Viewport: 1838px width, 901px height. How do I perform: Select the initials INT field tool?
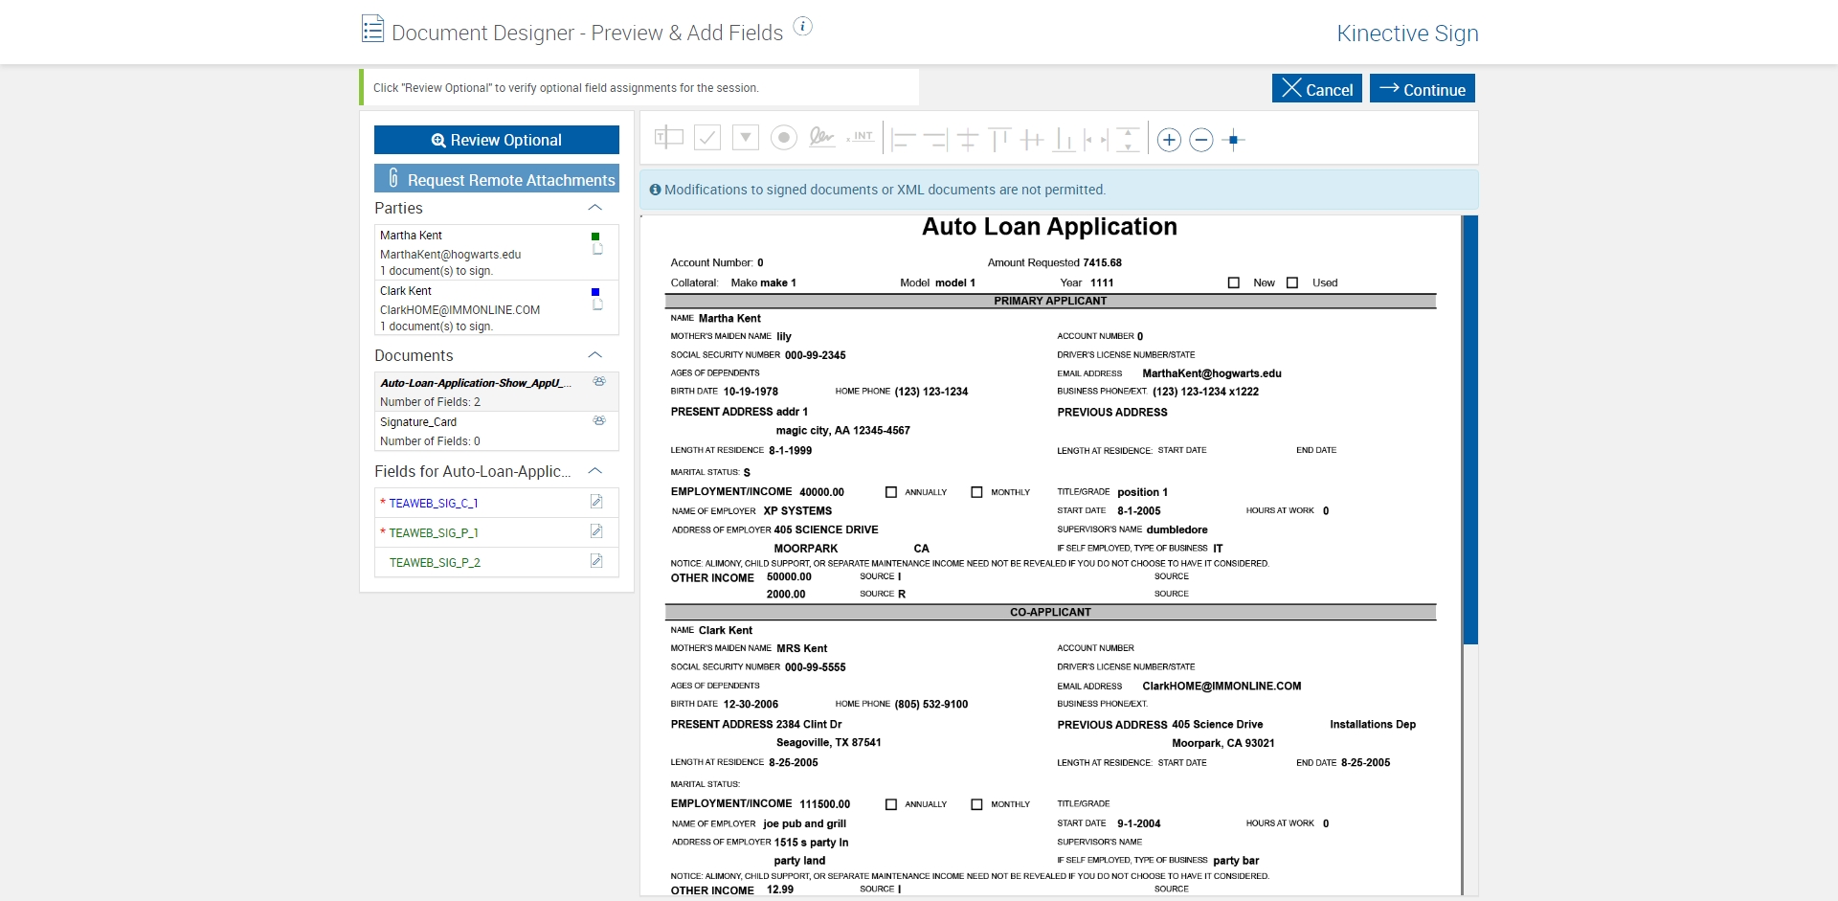(861, 138)
